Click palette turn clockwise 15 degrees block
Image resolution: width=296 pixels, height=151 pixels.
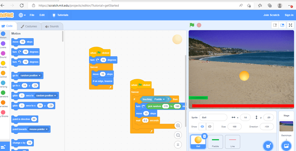tap(26, 52)
